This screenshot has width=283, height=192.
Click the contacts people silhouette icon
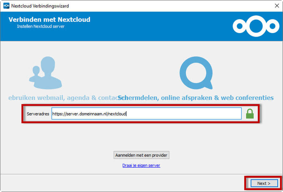pos(46,73)
